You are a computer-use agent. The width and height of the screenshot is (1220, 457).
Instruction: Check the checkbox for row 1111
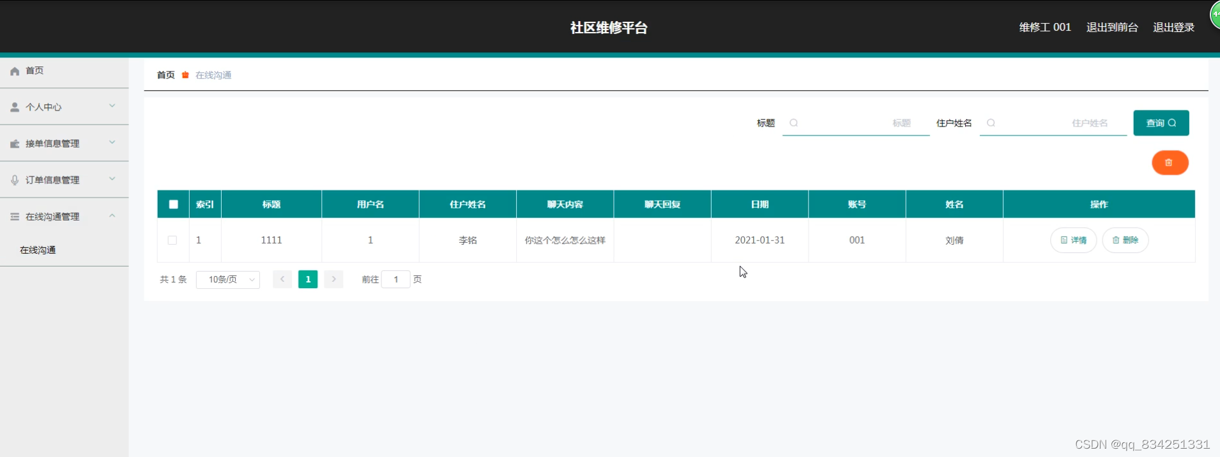click(x=172, y=240)
